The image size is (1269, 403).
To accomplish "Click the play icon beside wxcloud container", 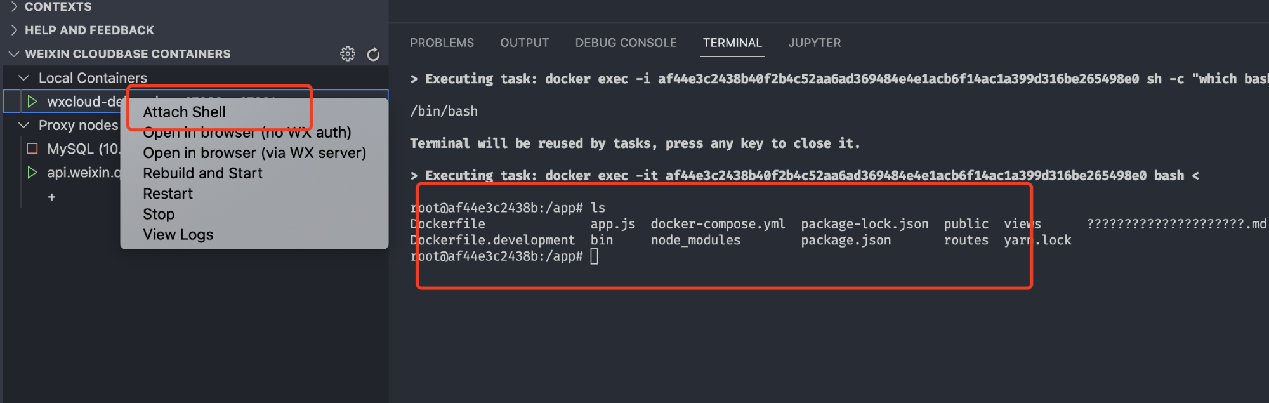I will [x=32, y=102].
